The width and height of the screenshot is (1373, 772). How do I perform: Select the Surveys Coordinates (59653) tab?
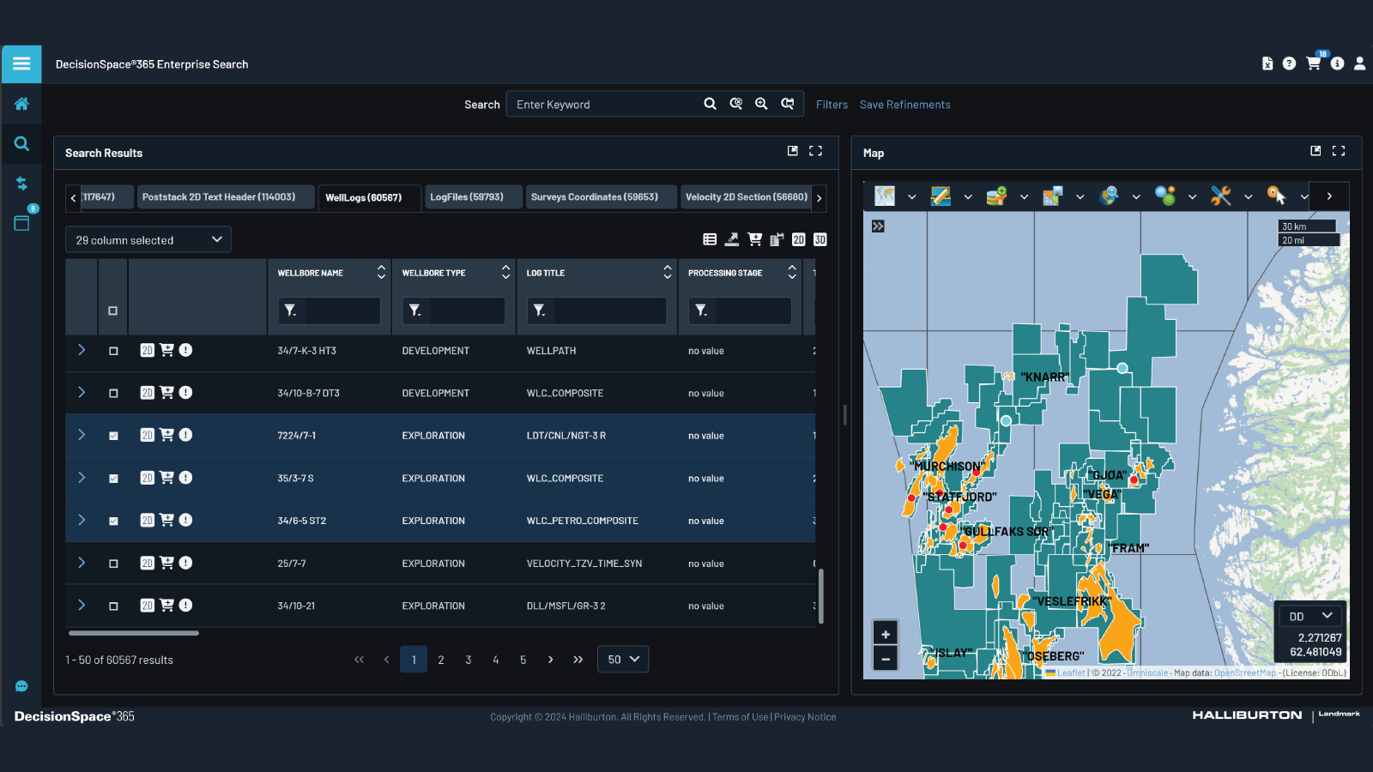pyautogui.click(x=601, y=196)
